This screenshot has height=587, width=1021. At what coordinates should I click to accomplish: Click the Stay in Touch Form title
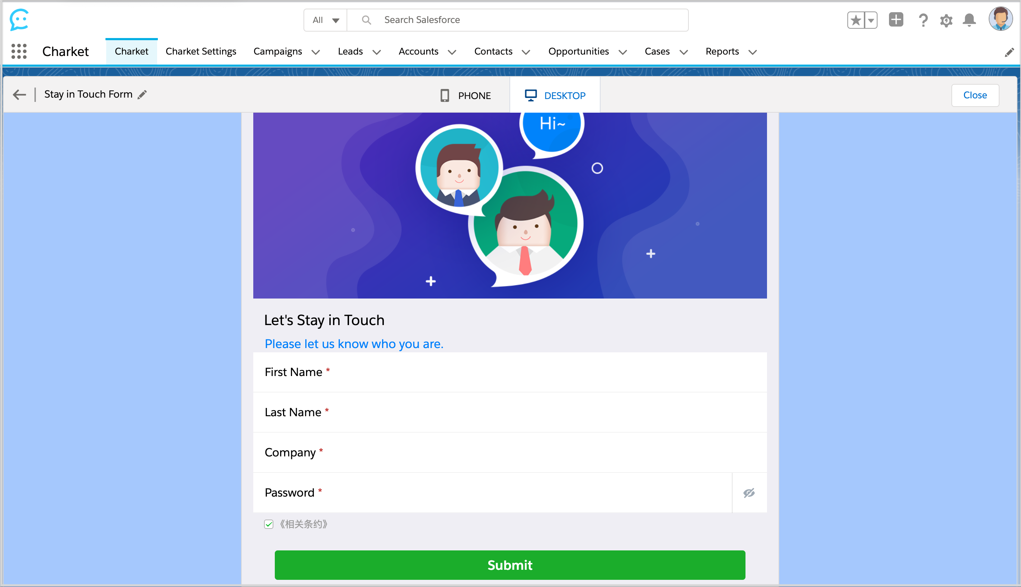pyautogui.click(x=88, y=94)
